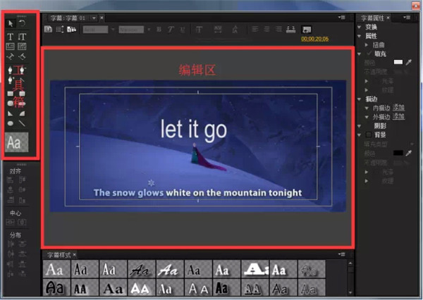Select the horizontal Type tool
Screen dimensions: 423x300
pos(11,37)
